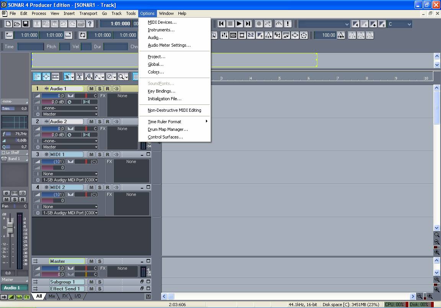Click the Previous Marker icon
This screenshot has height=308, width=441.
click(x=356, y=24)
